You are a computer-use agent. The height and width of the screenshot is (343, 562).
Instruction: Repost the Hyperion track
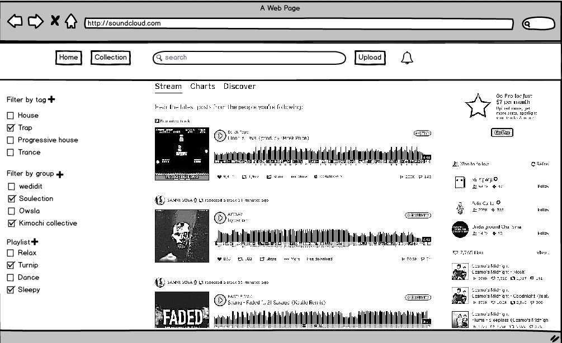click(245, 259)
